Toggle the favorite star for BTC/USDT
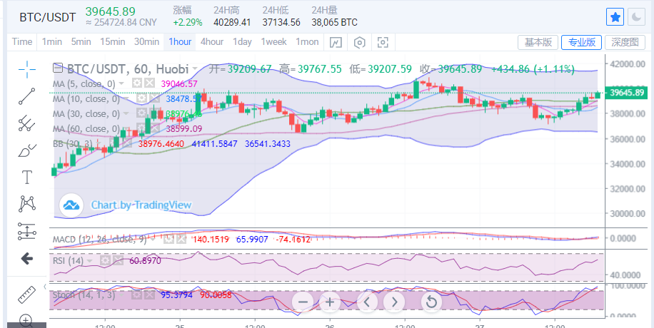 [x=615, y=17]
